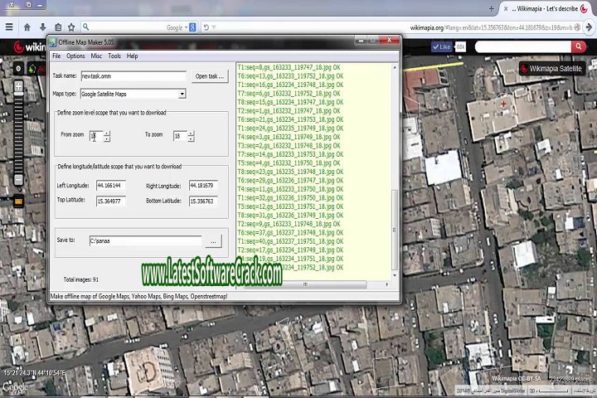Open the browser hamburger menu
This screenshot has width=597, height=398.
(9, 27)
